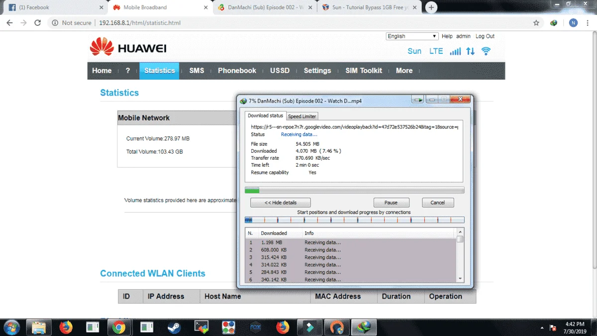Open the More menu in Huawei navigation
The image size is (597, 336).
pos(404,71)
